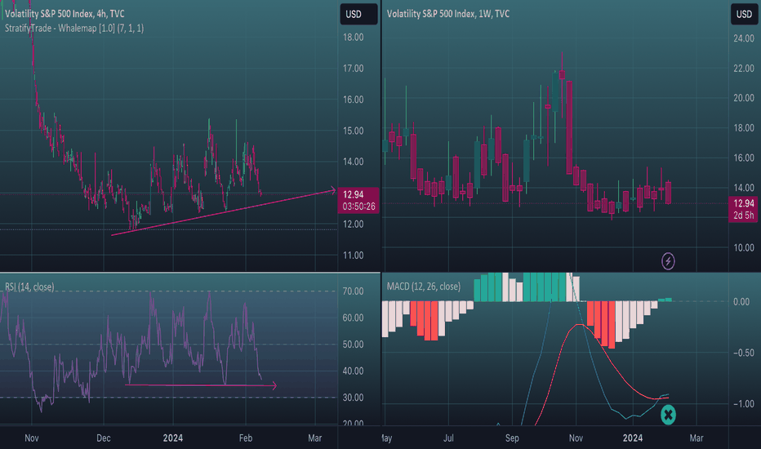Click 50.00 on the RSI scale
Image resolution: width=761 pixels, height=449 pixels.
click(353, 345)
